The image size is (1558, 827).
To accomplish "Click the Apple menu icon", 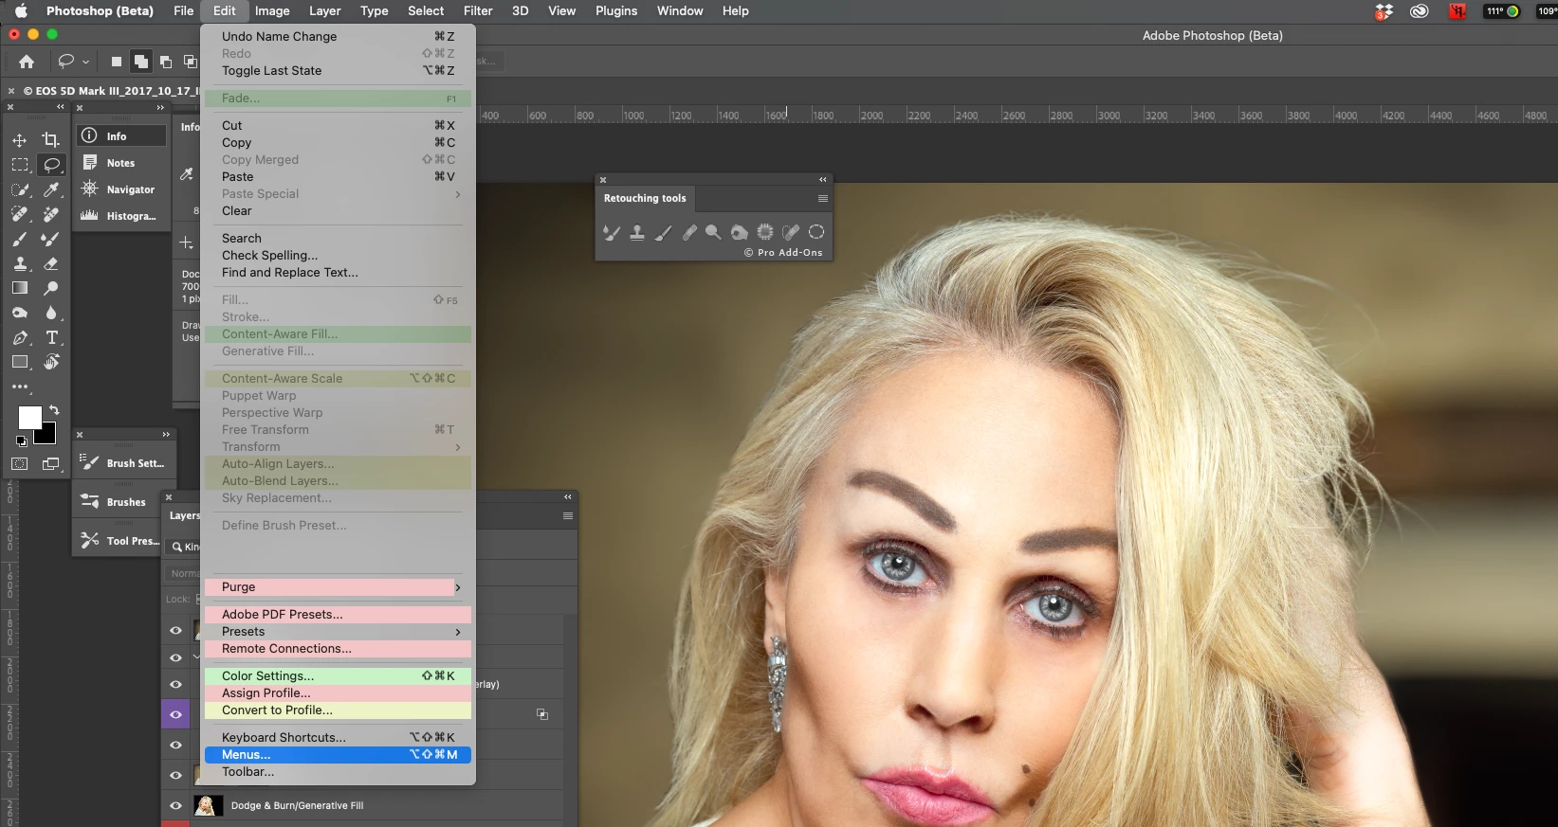I will click(x=21, y=11).
